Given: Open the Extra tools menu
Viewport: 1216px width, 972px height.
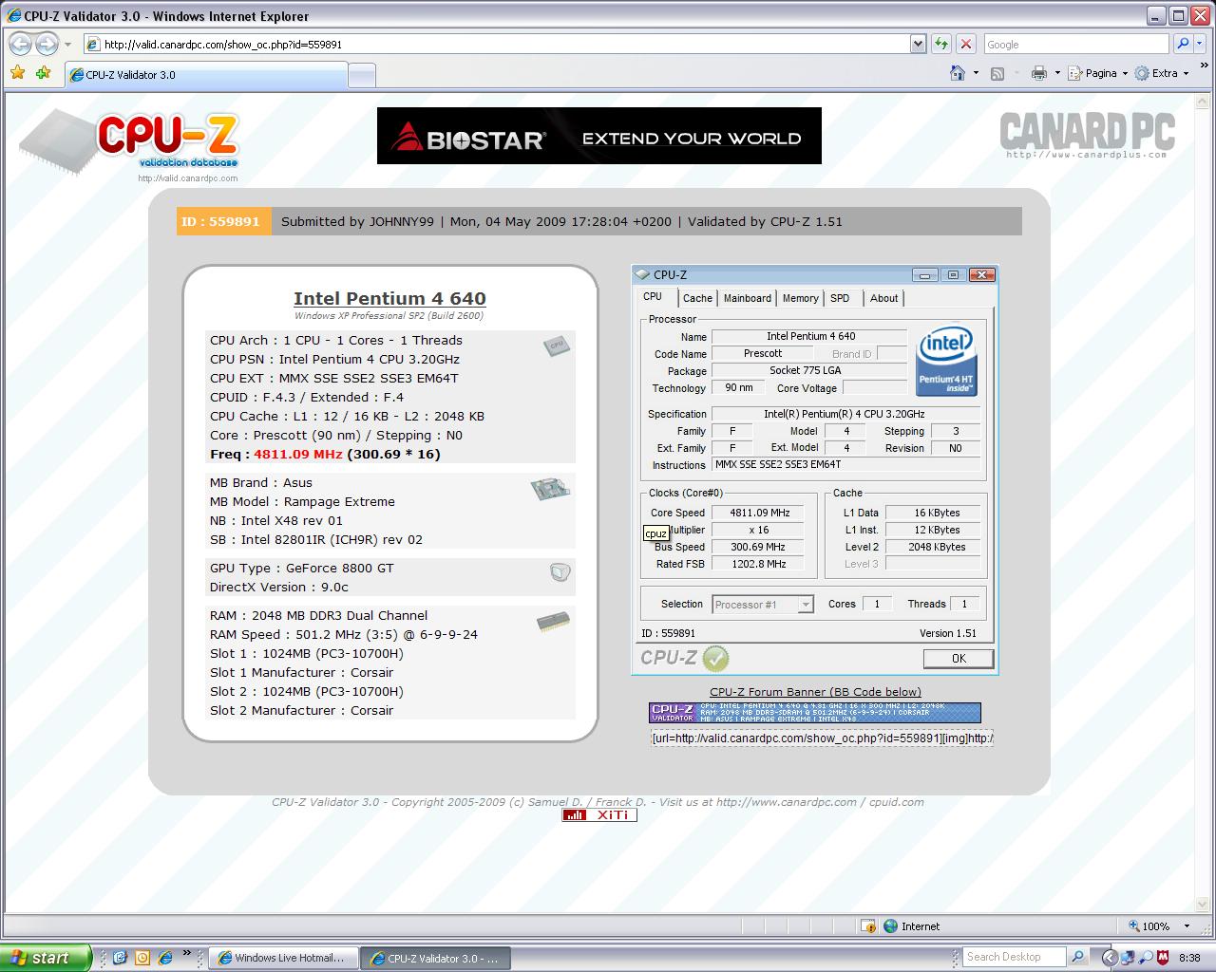Looking at the screenshot, I should point(1161,73).
